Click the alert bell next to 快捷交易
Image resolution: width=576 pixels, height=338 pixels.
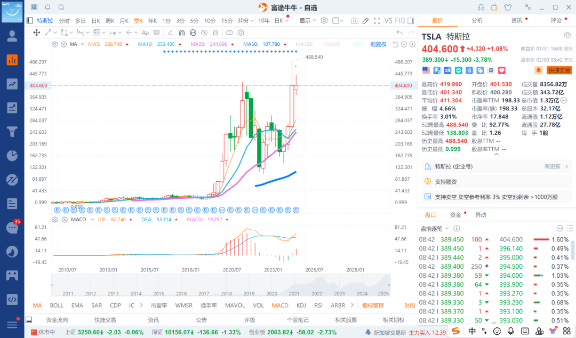539,70
